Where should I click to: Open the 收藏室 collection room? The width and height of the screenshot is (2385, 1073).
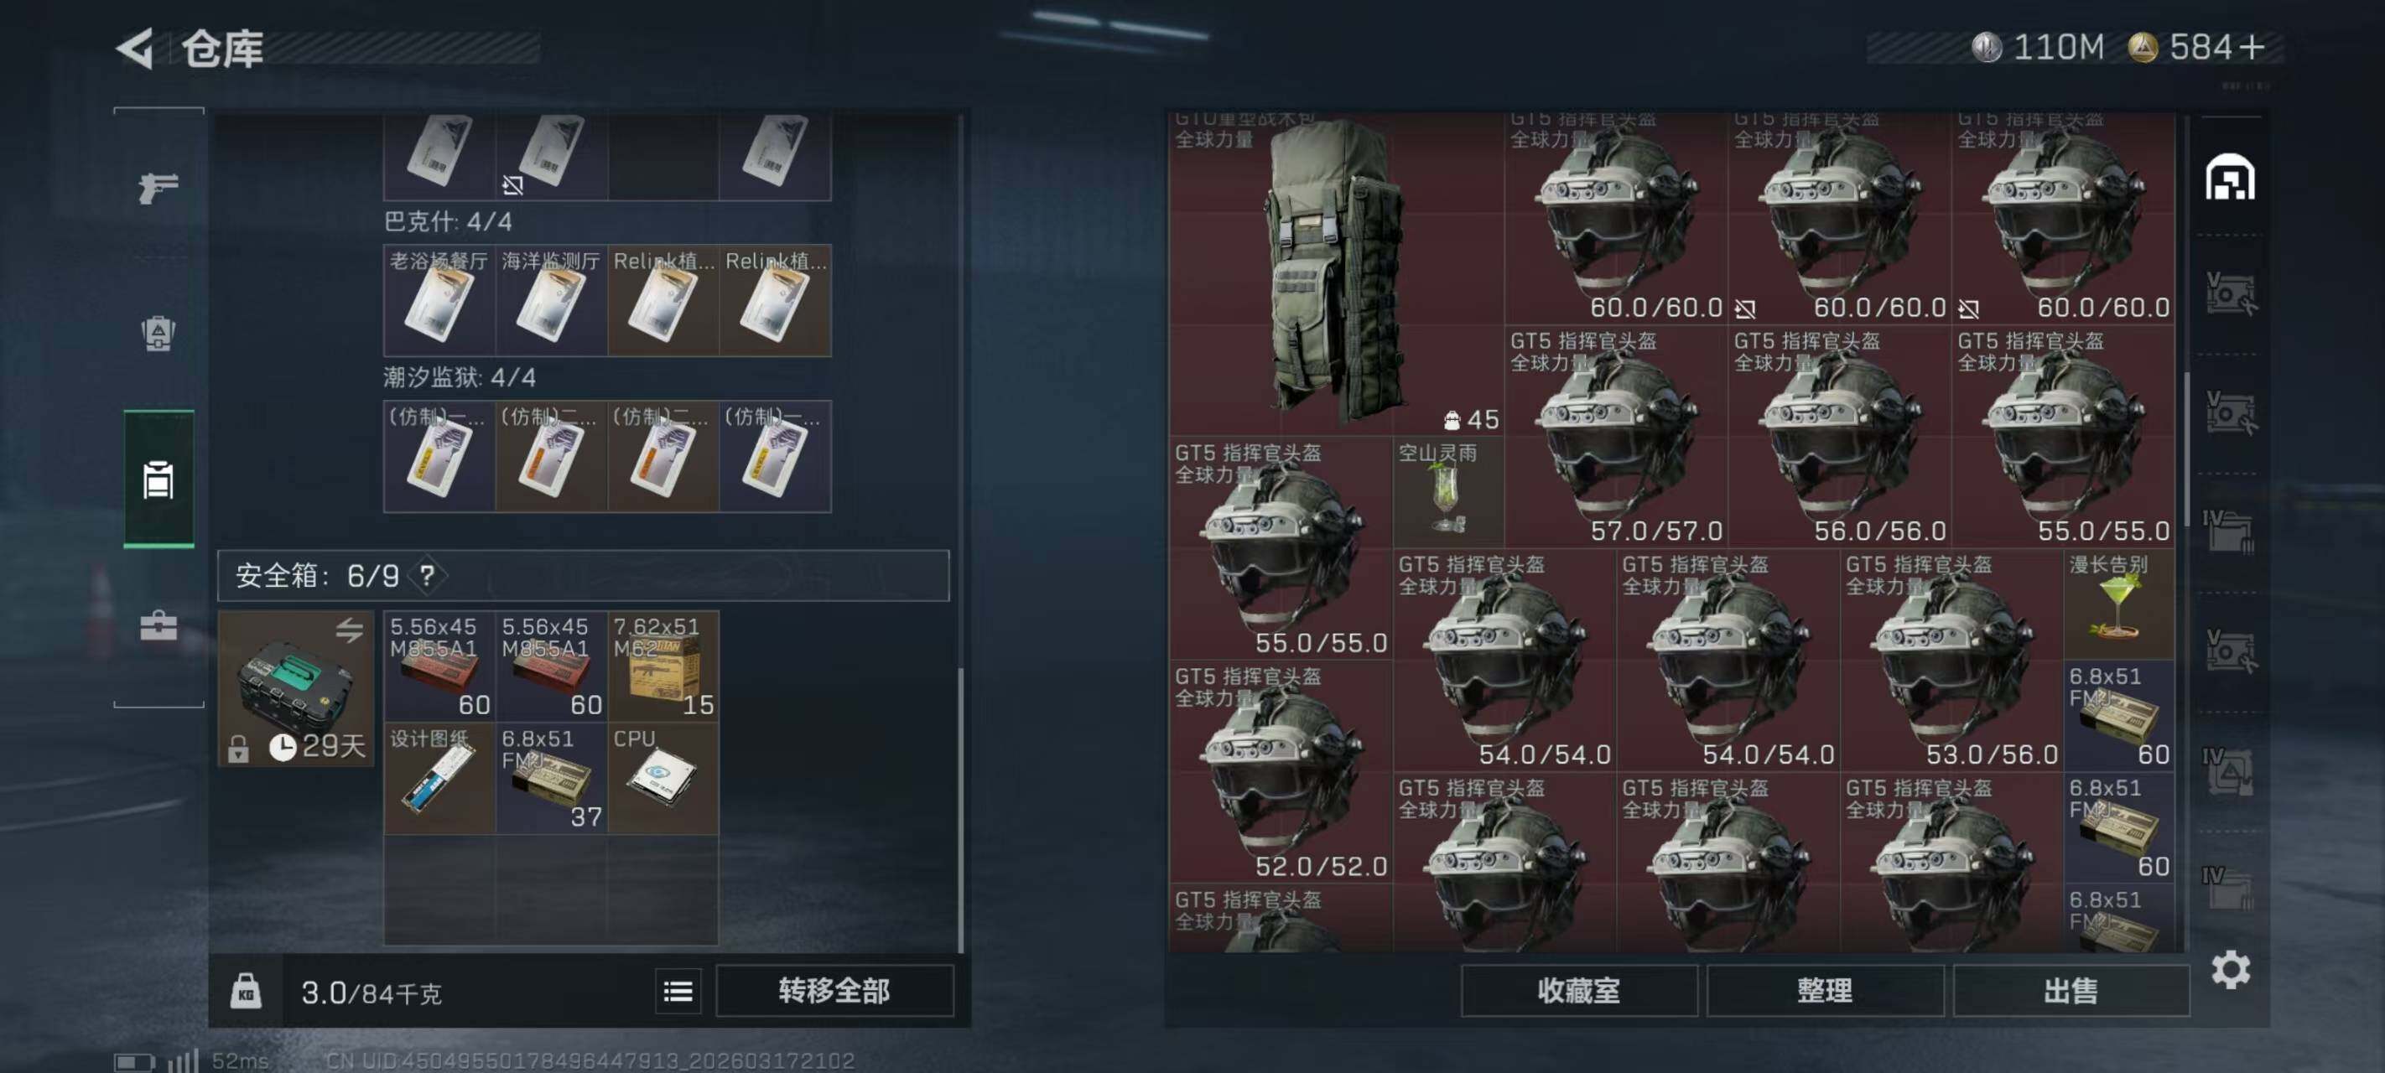pyautogui.click(x=1578, y=991)
